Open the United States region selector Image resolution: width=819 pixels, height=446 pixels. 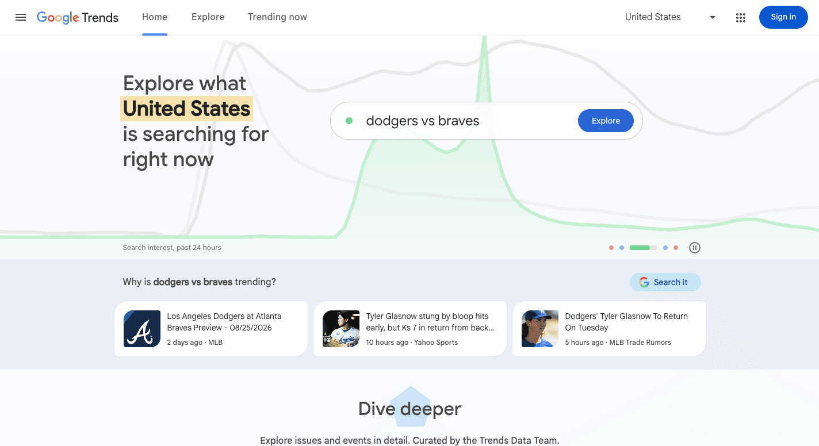tap(670, 17)
